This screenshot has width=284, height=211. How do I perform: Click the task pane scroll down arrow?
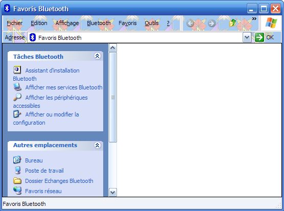[113, 192]
